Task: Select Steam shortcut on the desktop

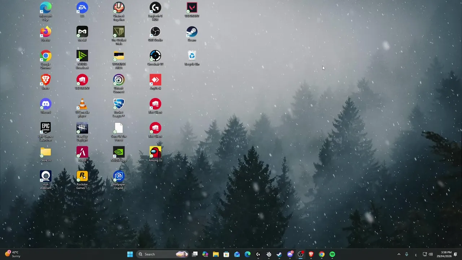Action: (192, 34)
